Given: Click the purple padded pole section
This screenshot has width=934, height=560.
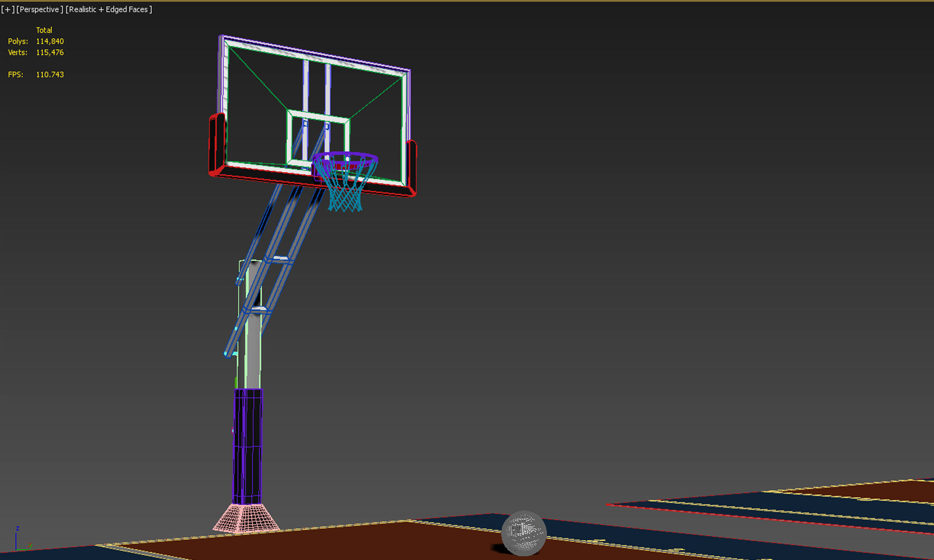Looking at the screenshot, I should coord(248,446).
